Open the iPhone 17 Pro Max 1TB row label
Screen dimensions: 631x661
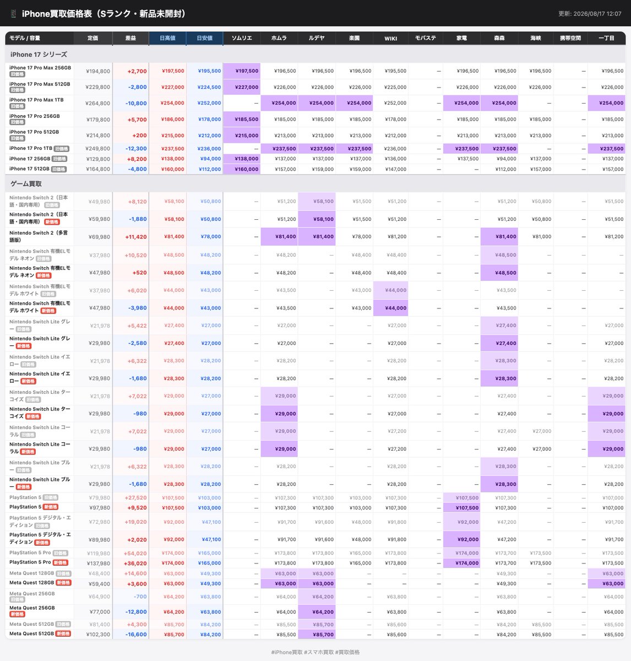coord(36,100)
